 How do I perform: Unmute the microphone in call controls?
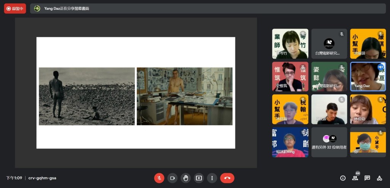159,178
